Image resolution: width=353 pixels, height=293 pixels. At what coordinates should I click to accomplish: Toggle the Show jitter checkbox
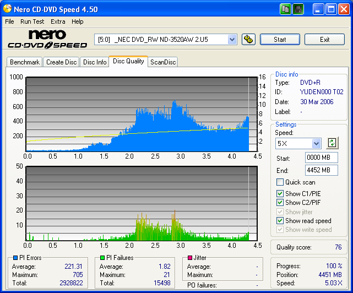pos(280,212)
